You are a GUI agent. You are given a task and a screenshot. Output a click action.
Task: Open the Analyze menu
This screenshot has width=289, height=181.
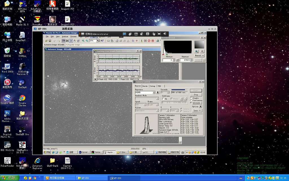point(65,36)
